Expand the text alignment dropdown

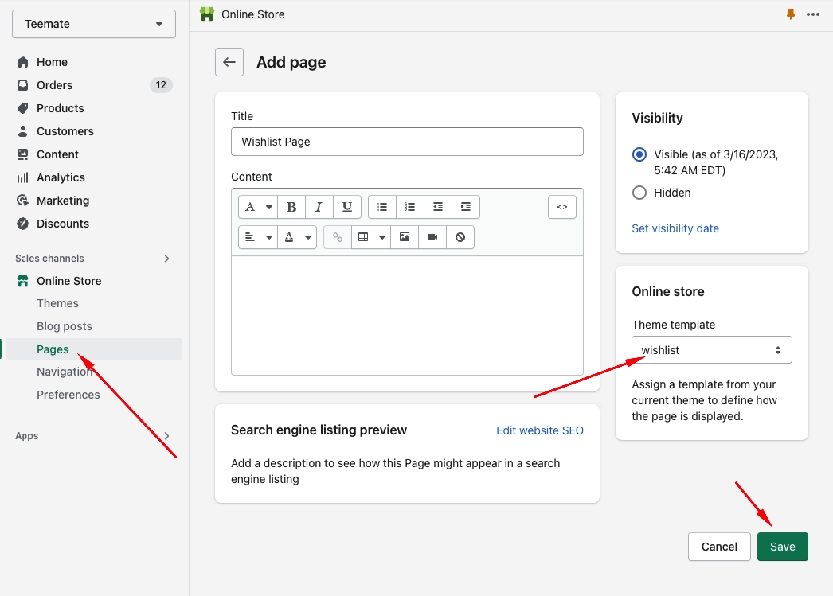click(x=257, y=237)
